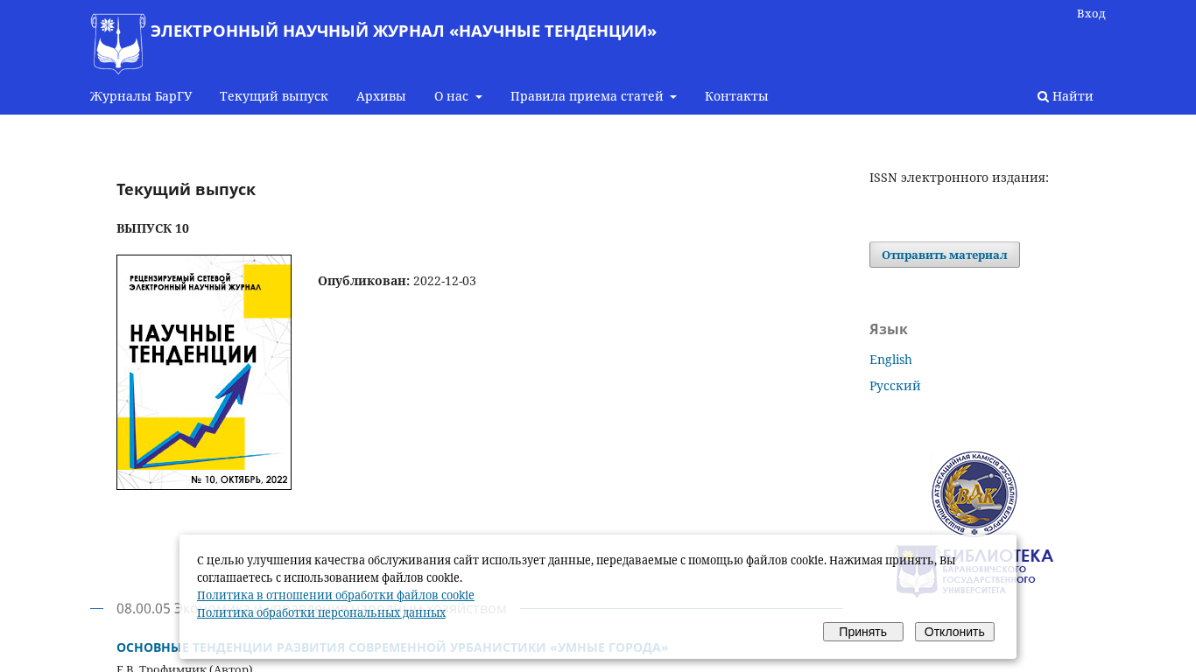Decline cookies with Отклонить button
This screenshot has width=1196, height=672.
pos(954,632)
